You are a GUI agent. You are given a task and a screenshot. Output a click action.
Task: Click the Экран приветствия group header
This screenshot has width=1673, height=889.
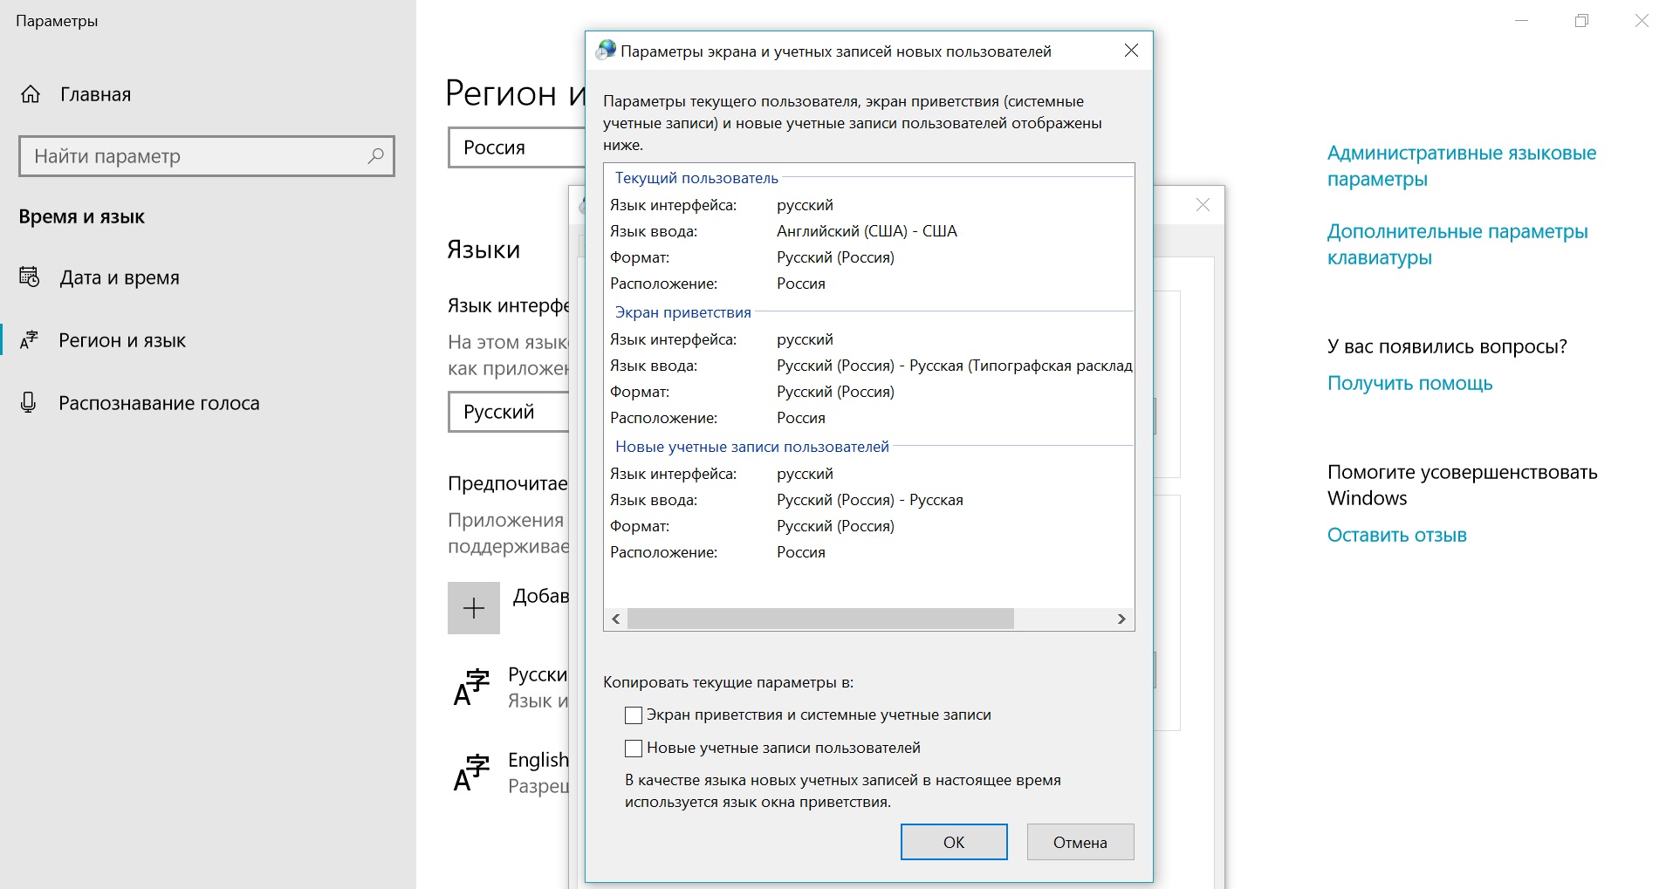[x=682, y=312]
